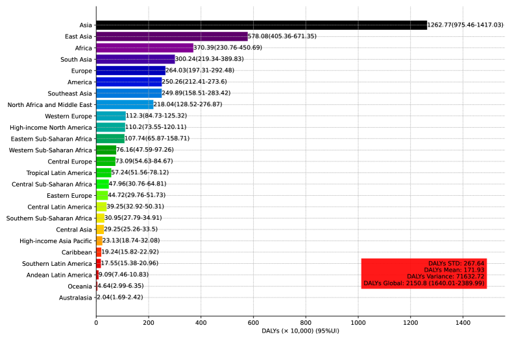Click value '2.04(1.69-2.42)'
Screen dimensions: 512x341
[x=120, y=298]
